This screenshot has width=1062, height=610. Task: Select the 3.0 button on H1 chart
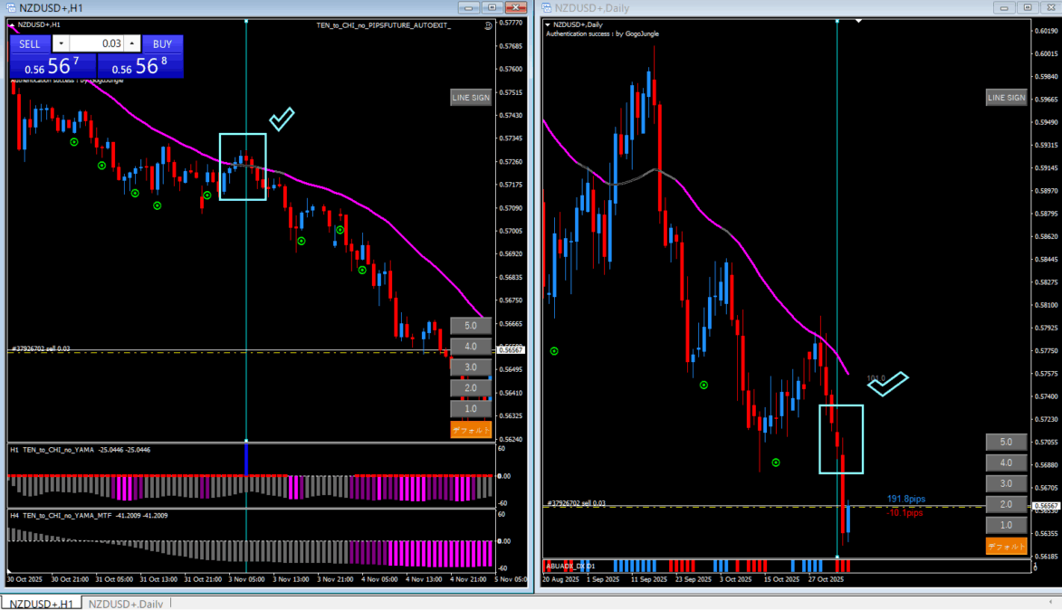pyautogui.click(x=471, y=367)
